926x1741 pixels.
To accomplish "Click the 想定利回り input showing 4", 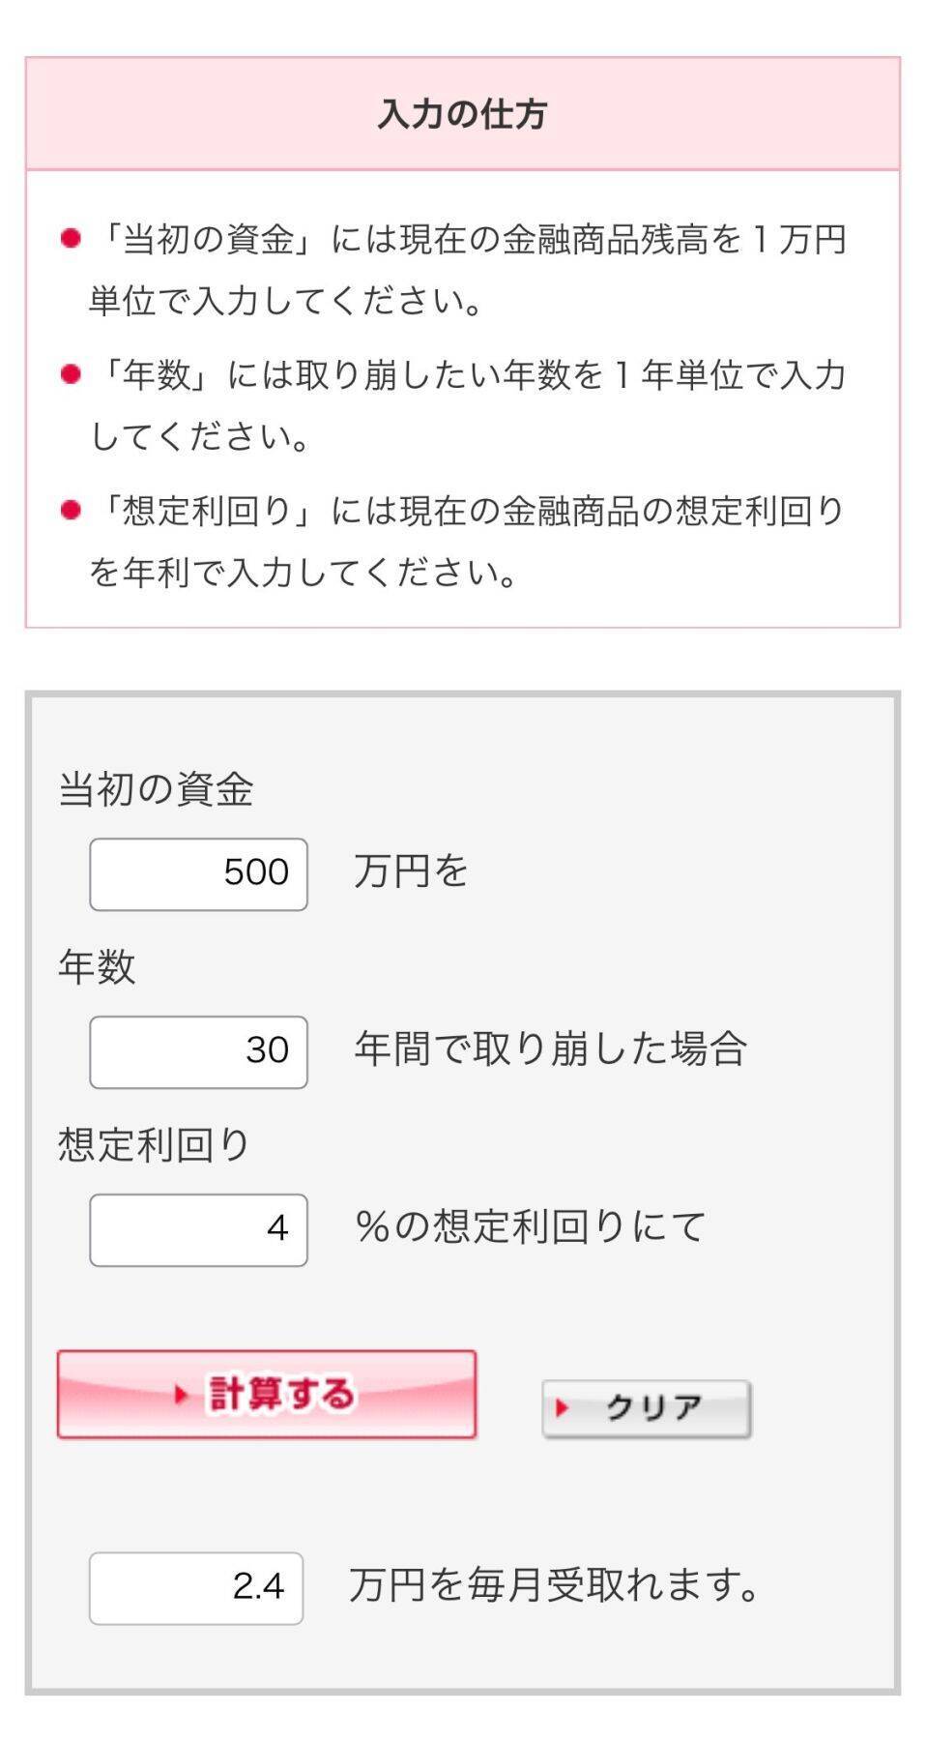I will pyautogui.click(x=198, y=1229).
